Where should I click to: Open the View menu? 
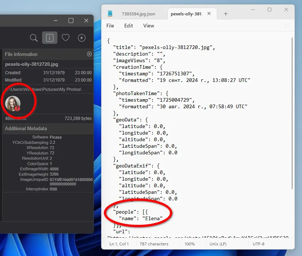(x=148, y=26)
